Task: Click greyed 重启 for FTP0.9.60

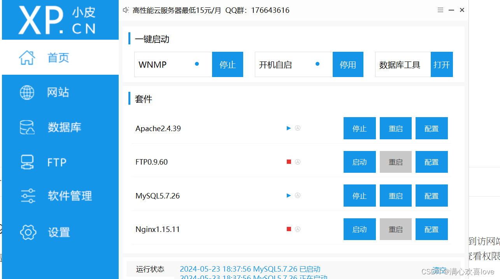Action: [x=396, y=162]
